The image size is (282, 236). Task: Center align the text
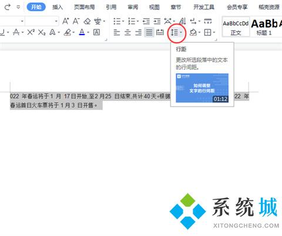[x=127, y=32]
